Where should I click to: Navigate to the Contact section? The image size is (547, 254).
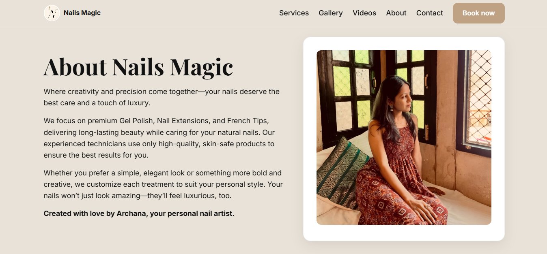pos(429,13)
